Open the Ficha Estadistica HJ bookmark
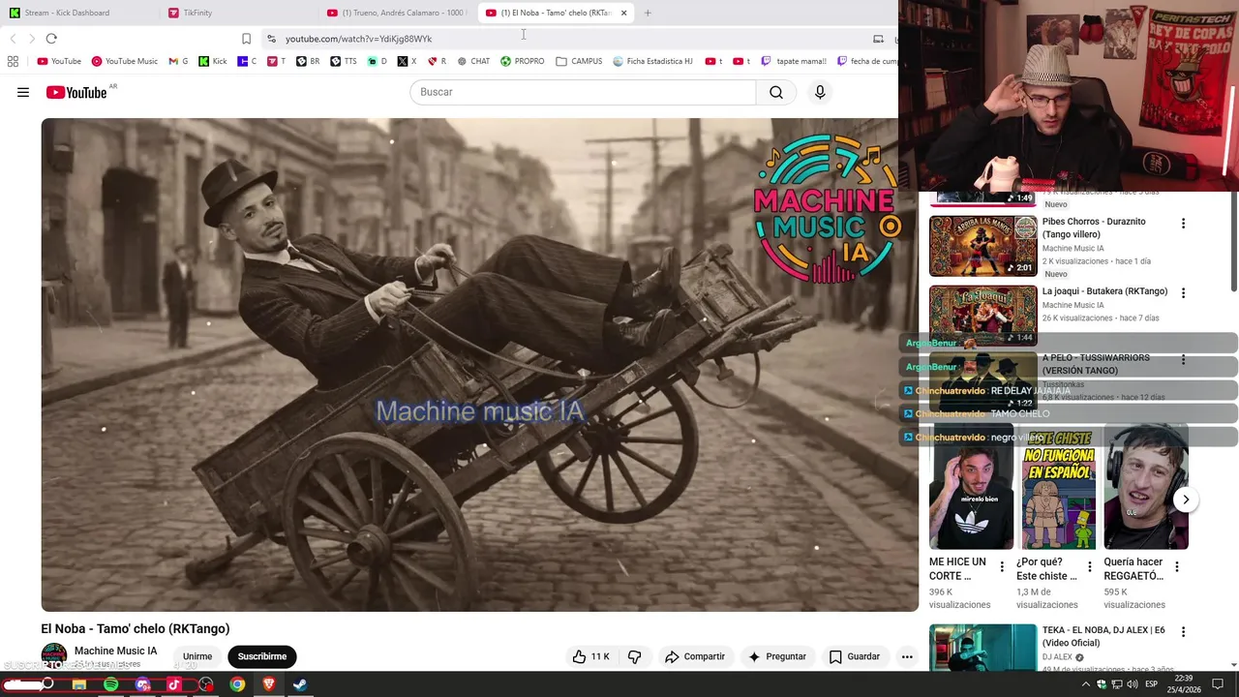Image resolution: width=1239 pixels, height=697 pixels. coord(653,61)
